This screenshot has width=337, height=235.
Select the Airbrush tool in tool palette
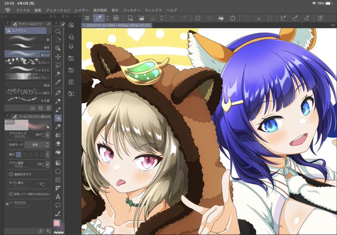pyautogui.click(x=58, y=118)
